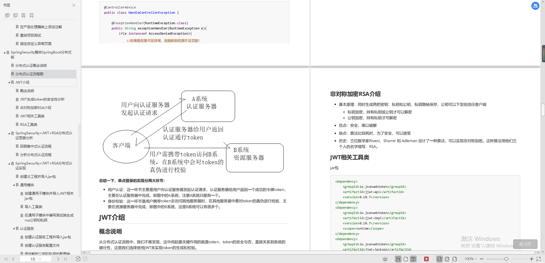
Task: Select the 分布式认证流程图 bookmark
Action: click(x=44, y=74)
